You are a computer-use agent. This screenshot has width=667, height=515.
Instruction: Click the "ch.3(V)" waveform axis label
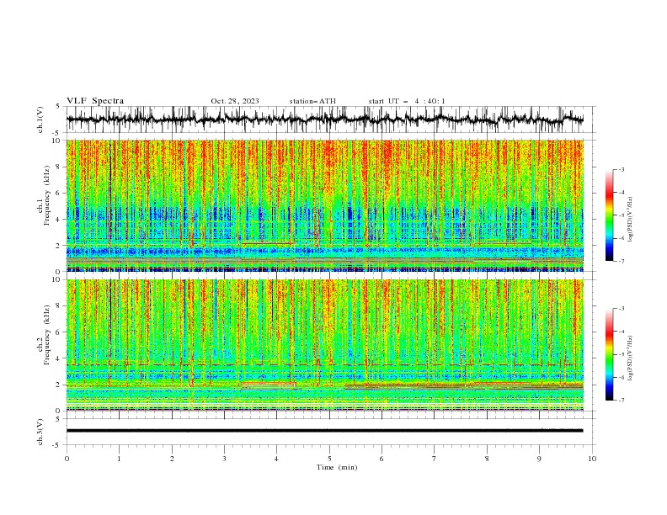40,432
